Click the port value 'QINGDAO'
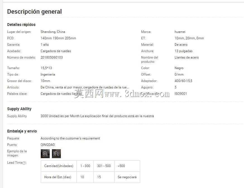 48,145
